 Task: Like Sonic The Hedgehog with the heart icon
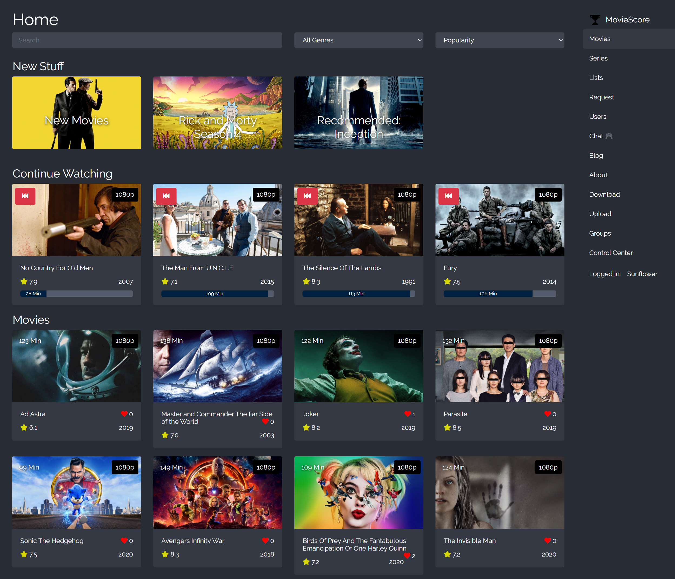pos(124,540)
